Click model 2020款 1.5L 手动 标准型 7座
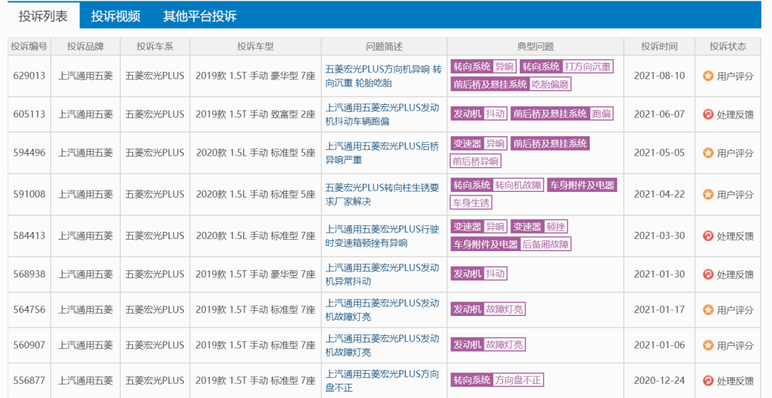The height and width of the screenshot is (398, 772). (255, 235)
